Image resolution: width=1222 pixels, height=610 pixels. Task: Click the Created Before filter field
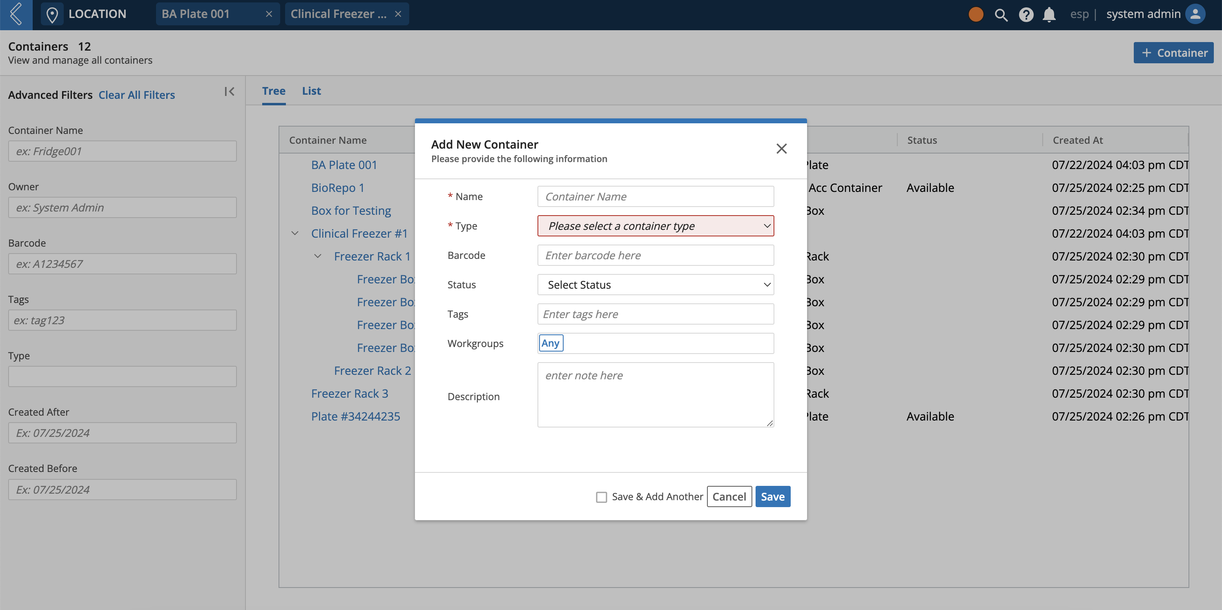click(123, 490)
